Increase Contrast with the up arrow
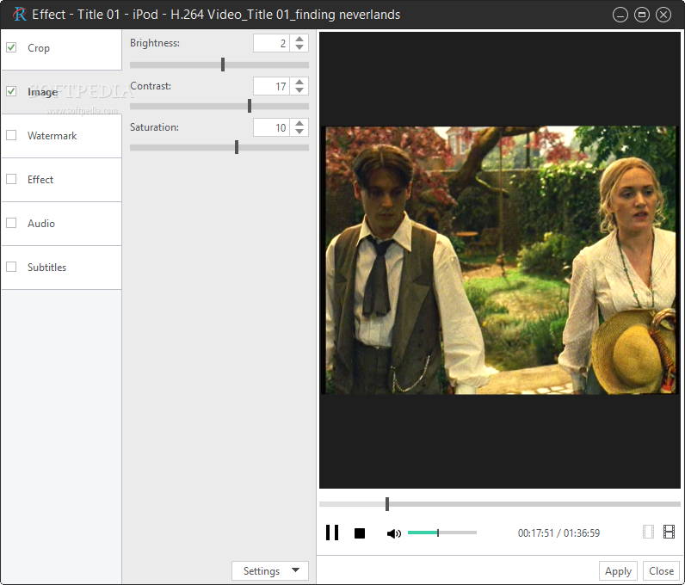 [x=299, y=82]
